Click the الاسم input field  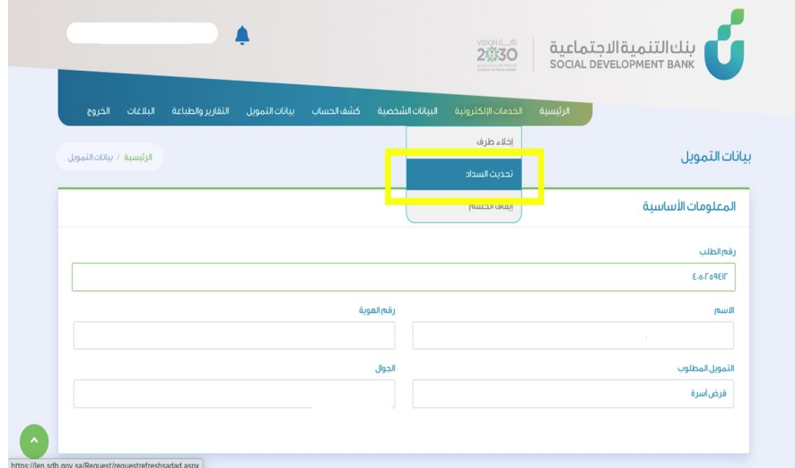pos(572,335)
